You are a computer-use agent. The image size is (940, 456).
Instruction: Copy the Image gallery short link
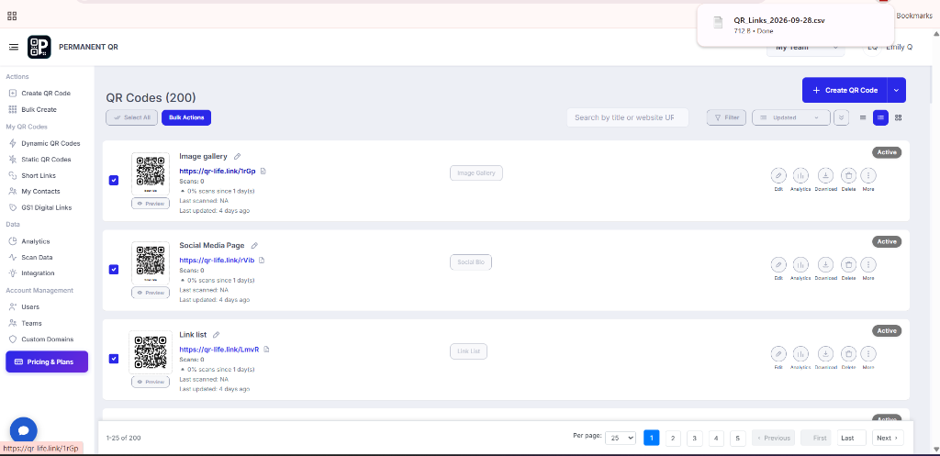point(263,171)
